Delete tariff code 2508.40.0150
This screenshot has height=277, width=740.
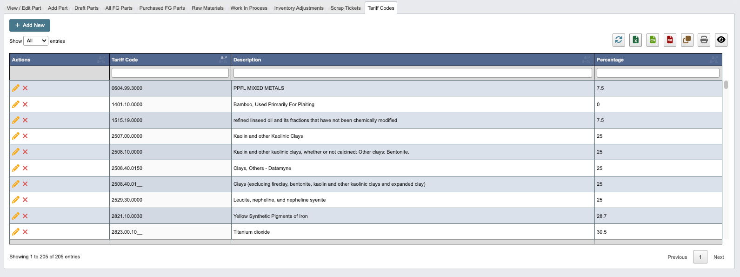point(25,168)
